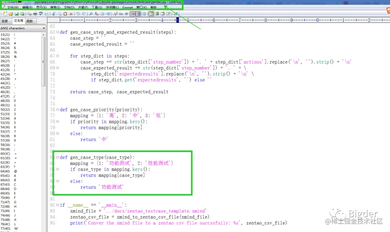Image resolution: width=390 pixels, height=232 pixels.
Task: Click the Save All toolbar icon
Action: (22, 14)
